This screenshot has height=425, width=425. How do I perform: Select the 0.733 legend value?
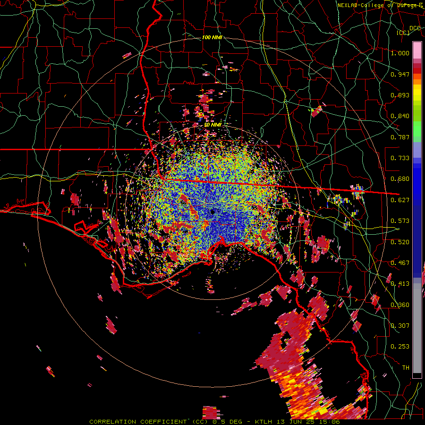tap(400, 158)
